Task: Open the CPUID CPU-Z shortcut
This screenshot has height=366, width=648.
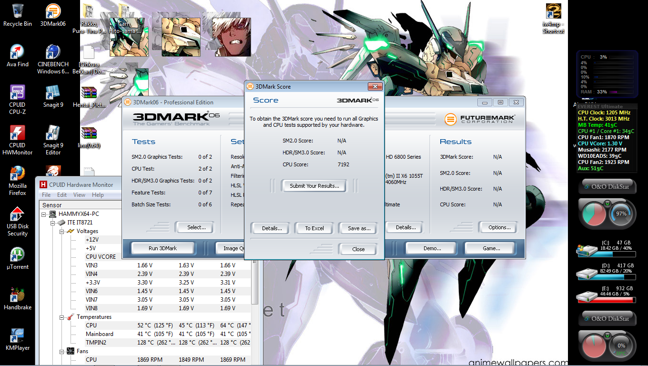Action: click(x=18, y=100)
